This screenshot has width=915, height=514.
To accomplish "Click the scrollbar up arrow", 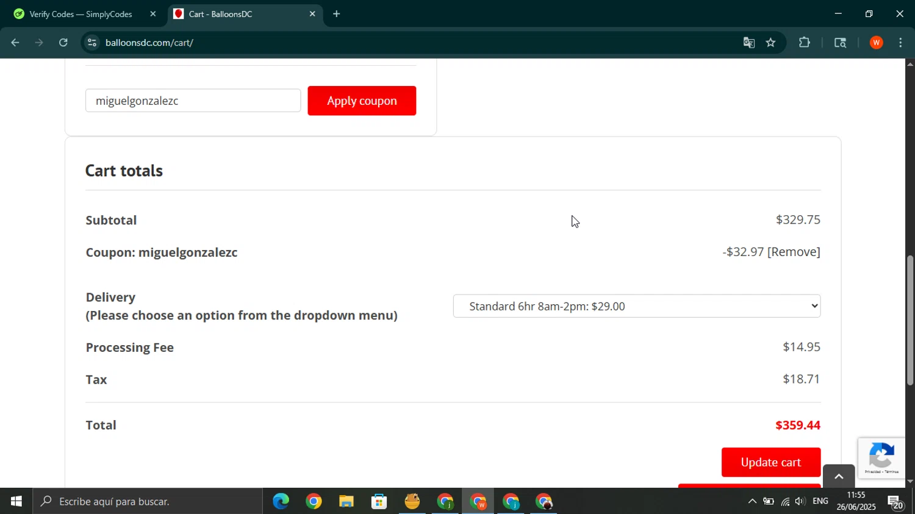I will 910,63.
